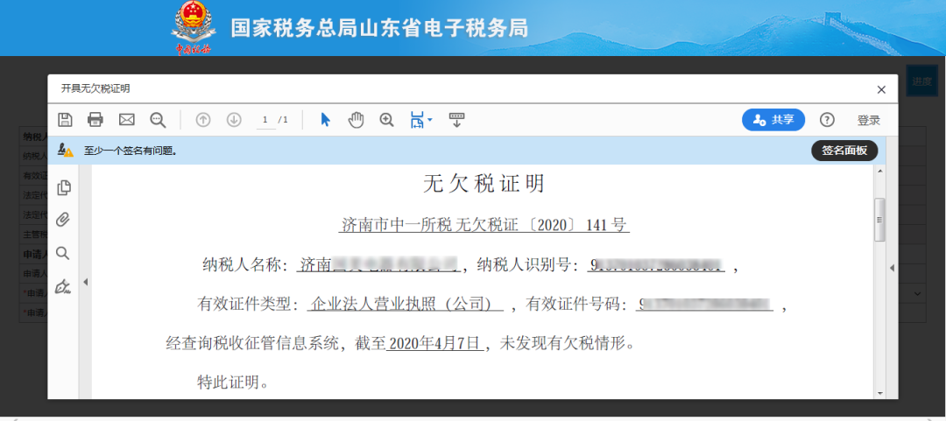Click the 至少一个签名有问题 message
The height and width of the screenshot is (421, 946).
[131, 151]
